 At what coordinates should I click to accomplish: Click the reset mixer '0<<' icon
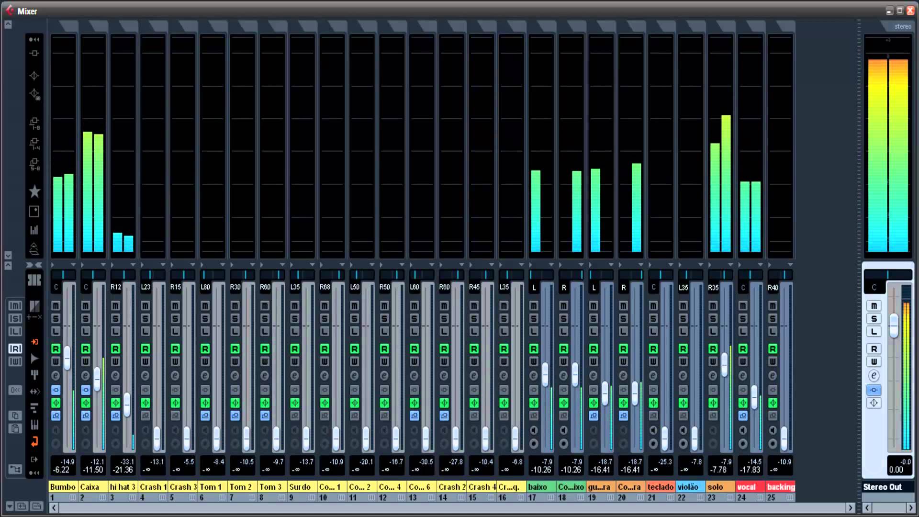pyautogui.click(x=15, y=390)
